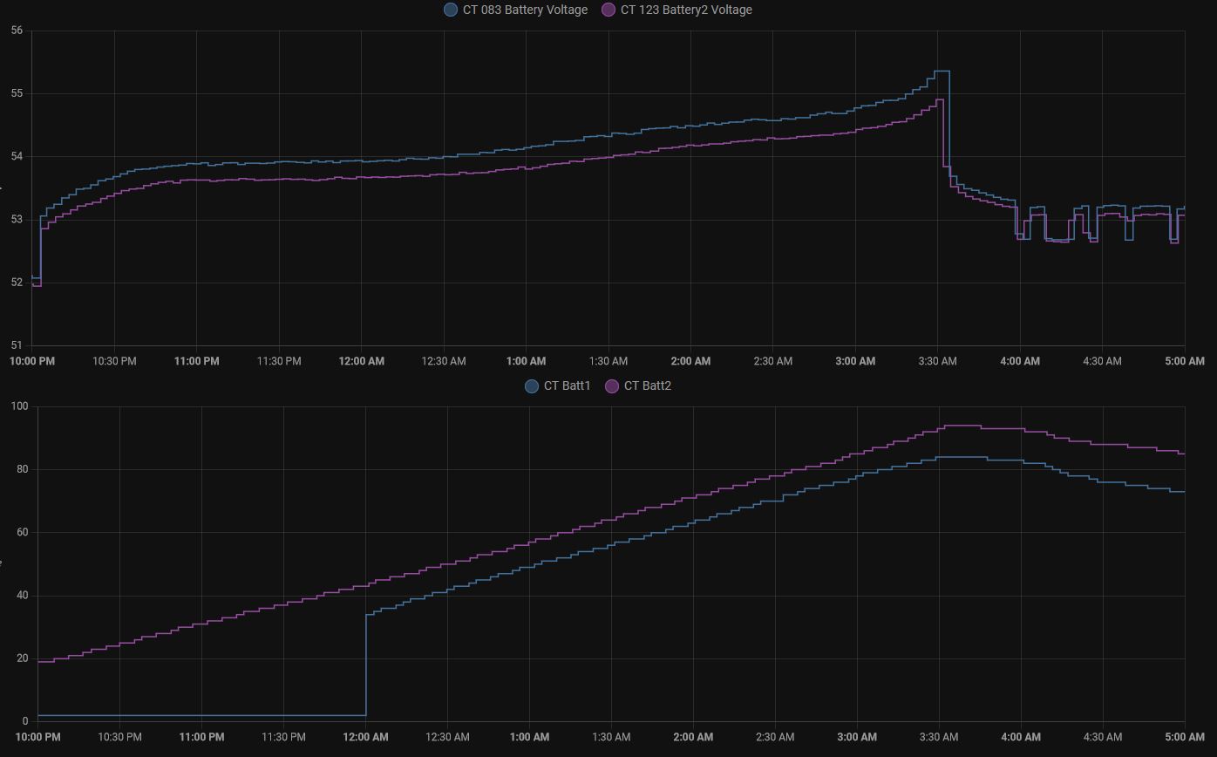
Task: Click the voltage peak near 3:30 AM
Action: coord(942,72)
